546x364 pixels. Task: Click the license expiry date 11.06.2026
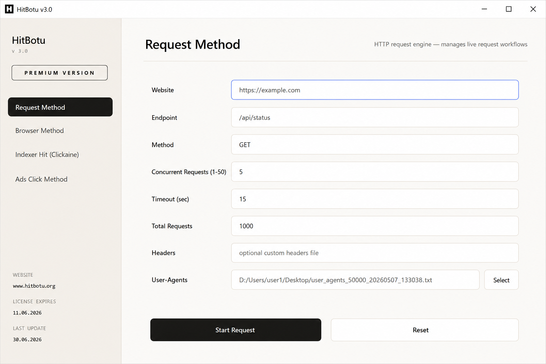point(27,313)
